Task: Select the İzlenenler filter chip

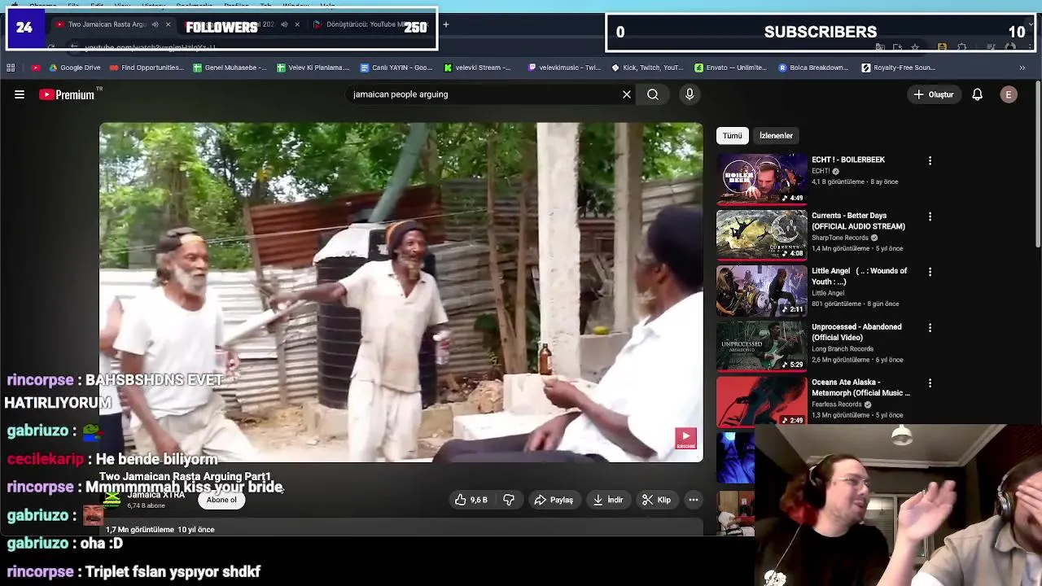Action: pyautogui.click(x=776, y=136)
